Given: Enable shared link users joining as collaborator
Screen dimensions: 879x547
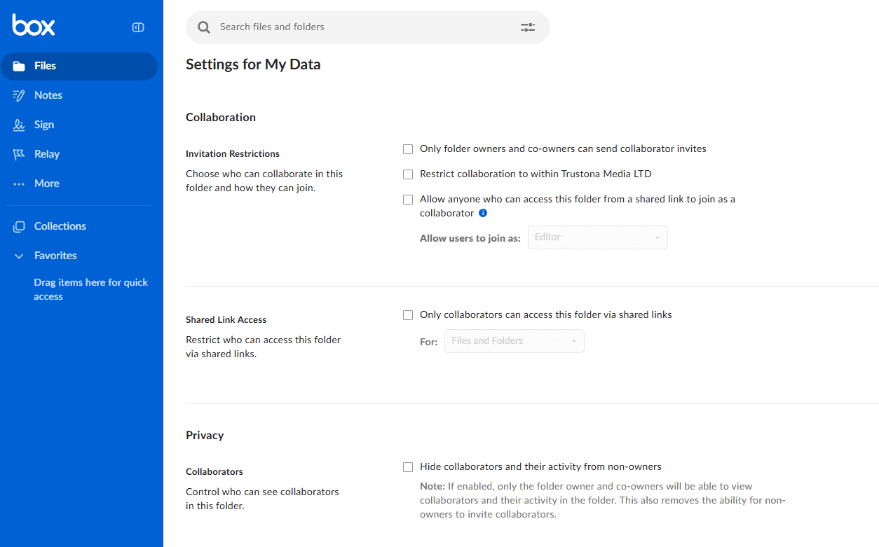Looking at the screenshot, I should (x=408, y=200).
